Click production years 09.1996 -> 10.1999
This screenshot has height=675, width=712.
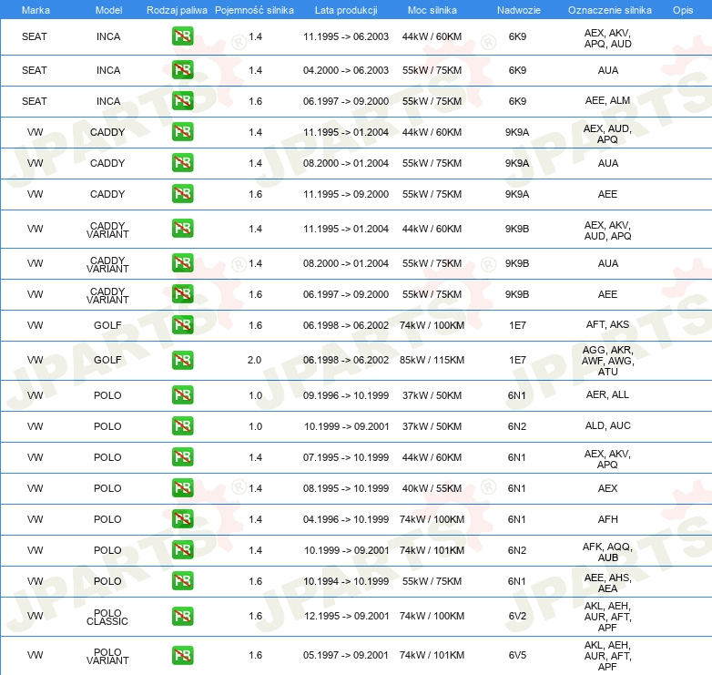346,395
